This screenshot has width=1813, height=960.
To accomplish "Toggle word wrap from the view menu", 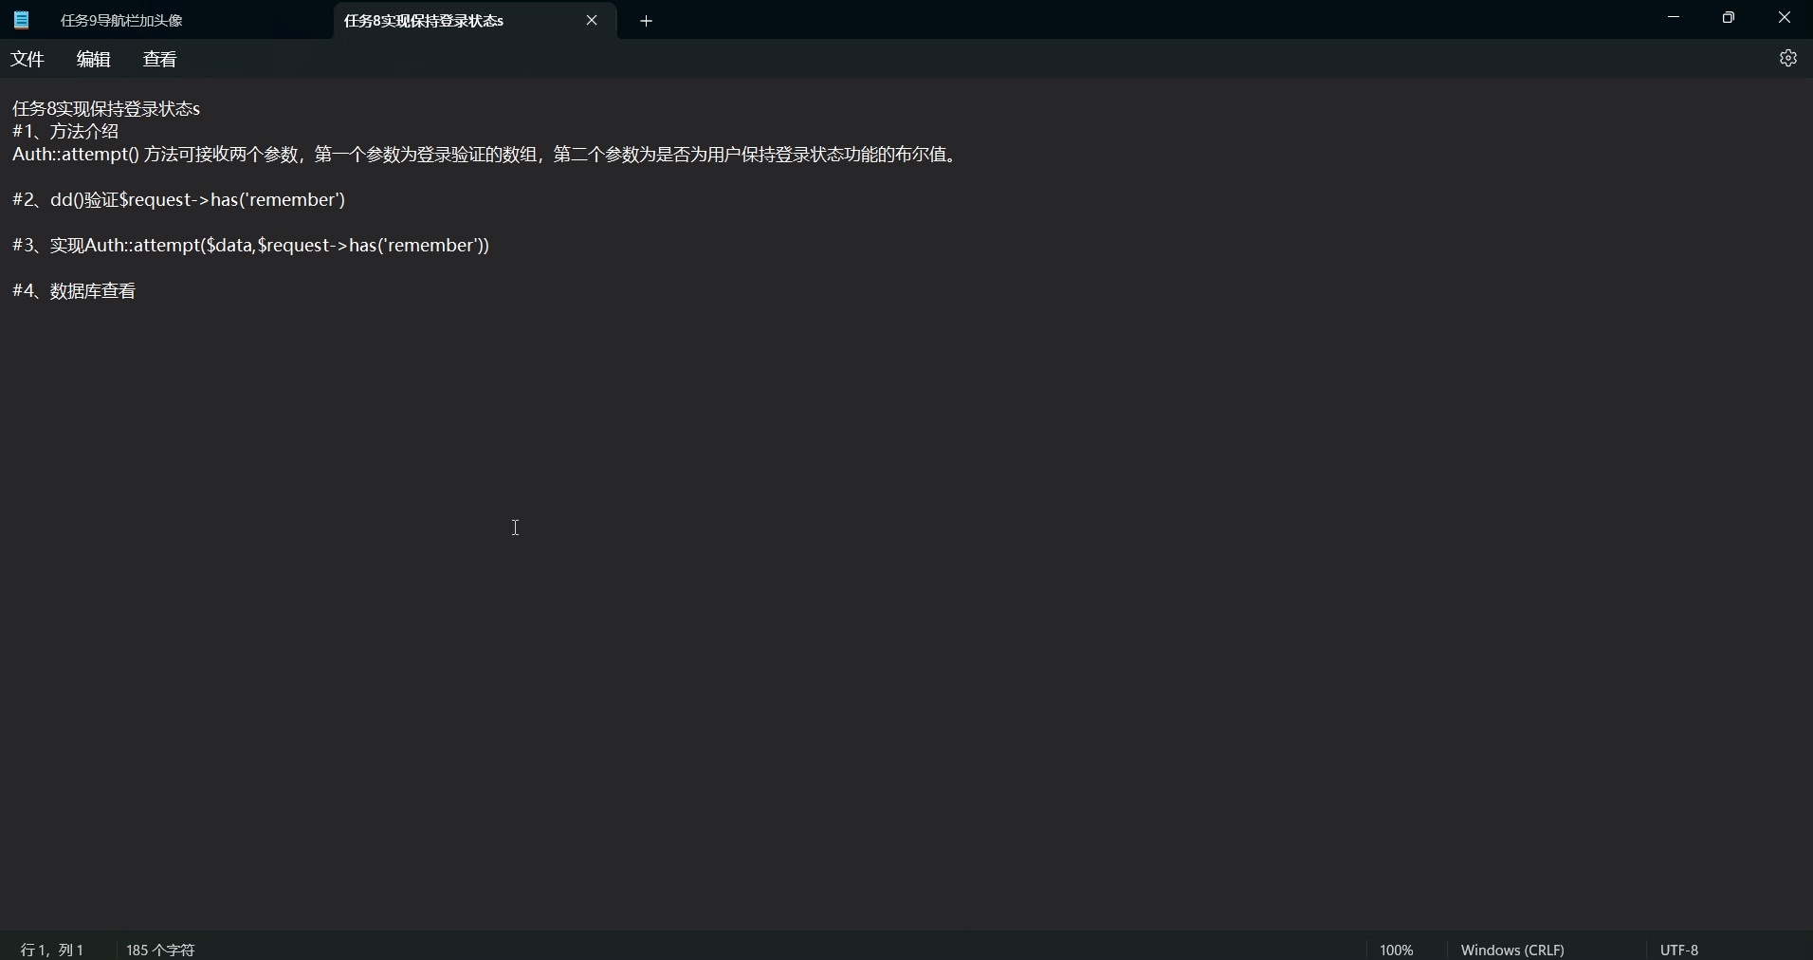I will [159, 59].
